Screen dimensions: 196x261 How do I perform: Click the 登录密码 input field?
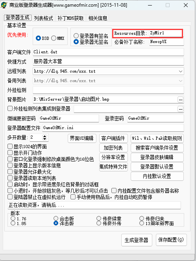(x=155, y=118)
